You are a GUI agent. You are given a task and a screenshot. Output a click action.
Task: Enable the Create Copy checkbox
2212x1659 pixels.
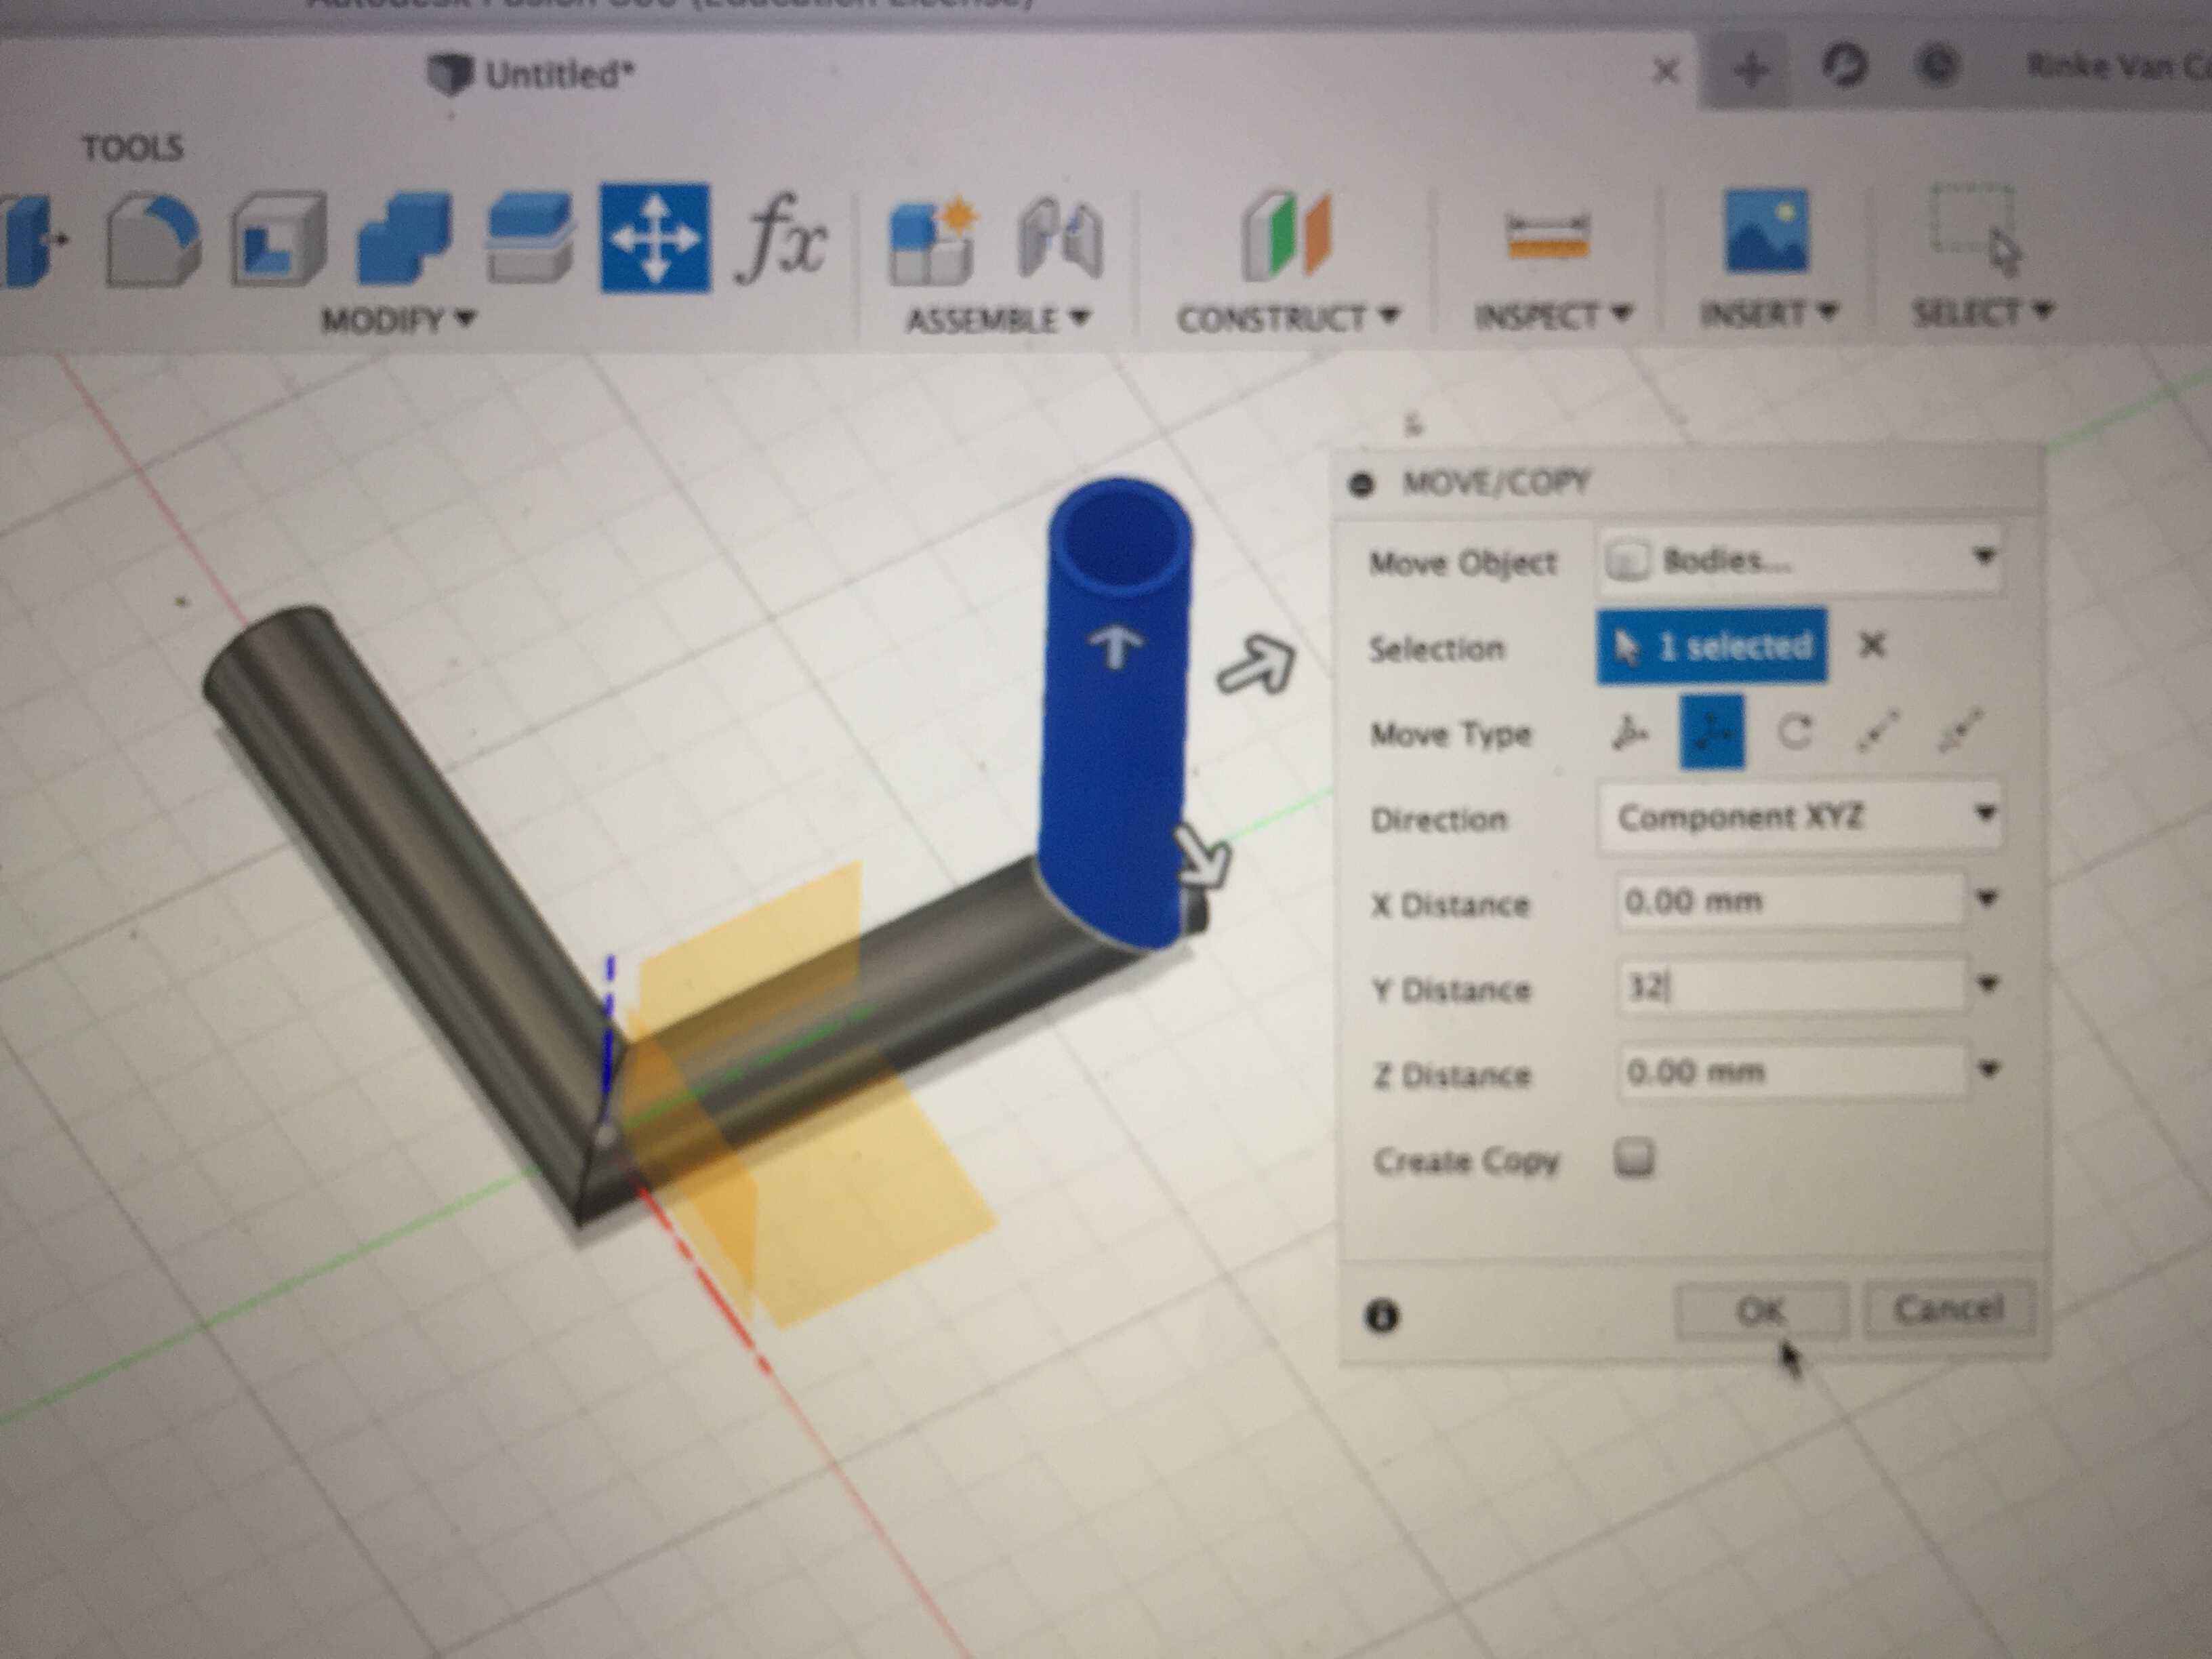[1634, 1158]
